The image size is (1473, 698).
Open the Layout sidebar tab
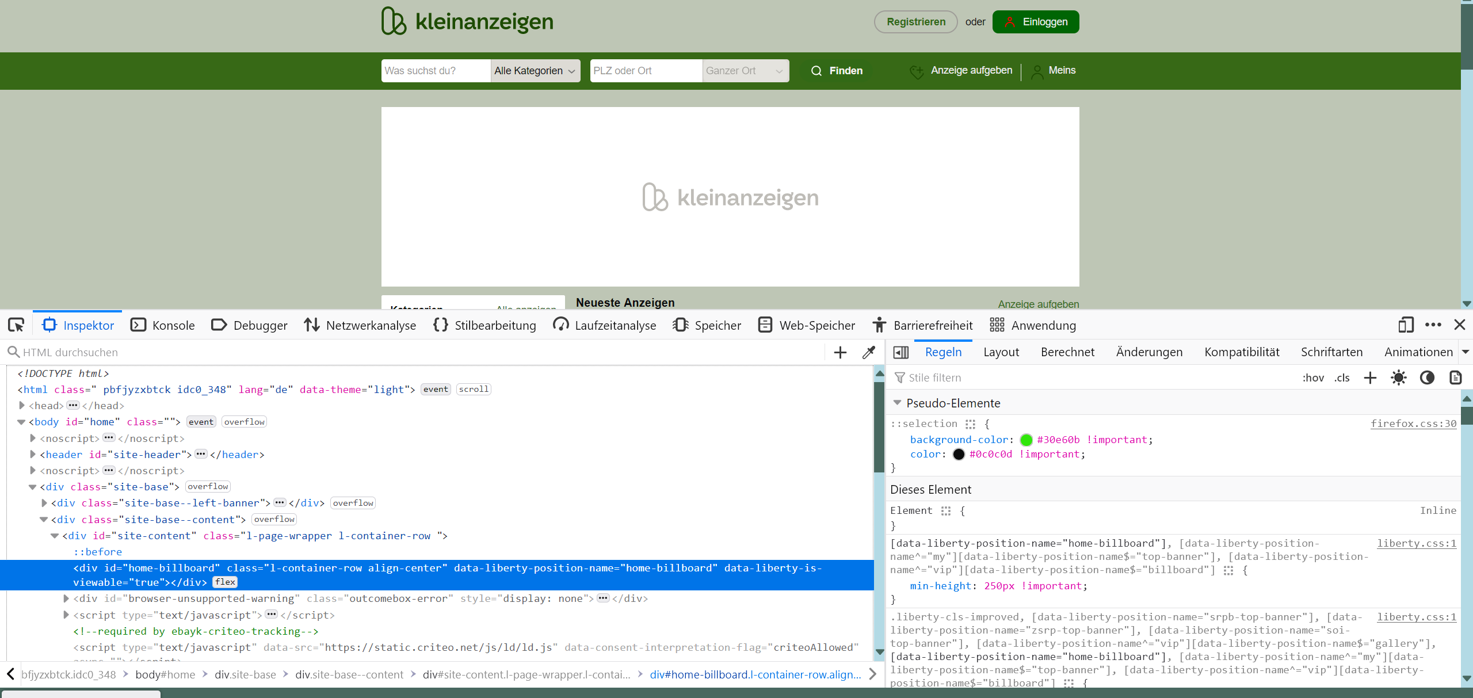click(x=1001, y=352)
